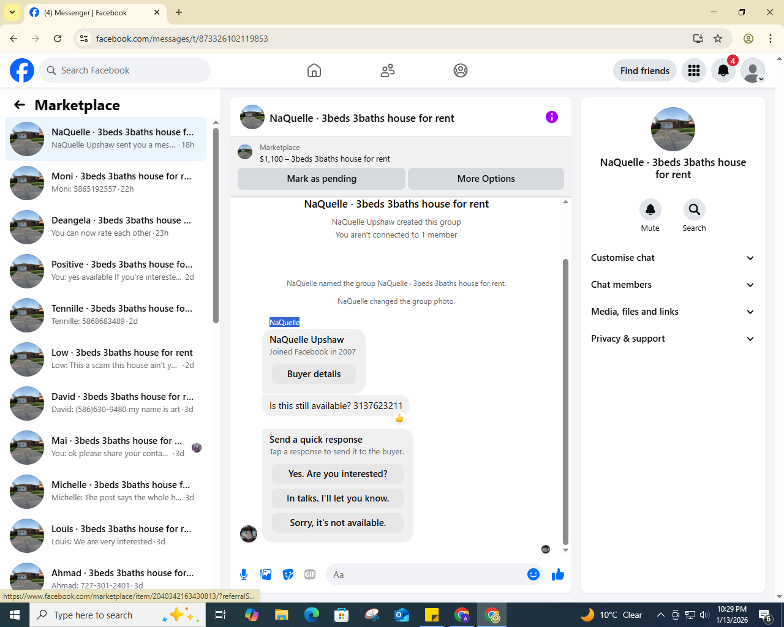784x627 pixels.
Task: Open the Deangela conversation
Action: (106, 227)
